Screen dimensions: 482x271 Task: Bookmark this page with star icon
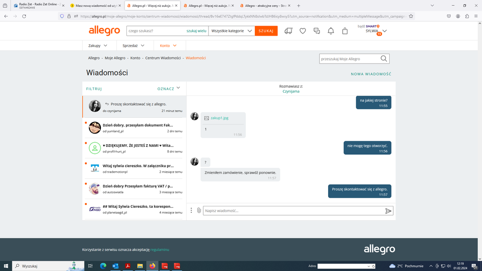click(x=411, y=16)
